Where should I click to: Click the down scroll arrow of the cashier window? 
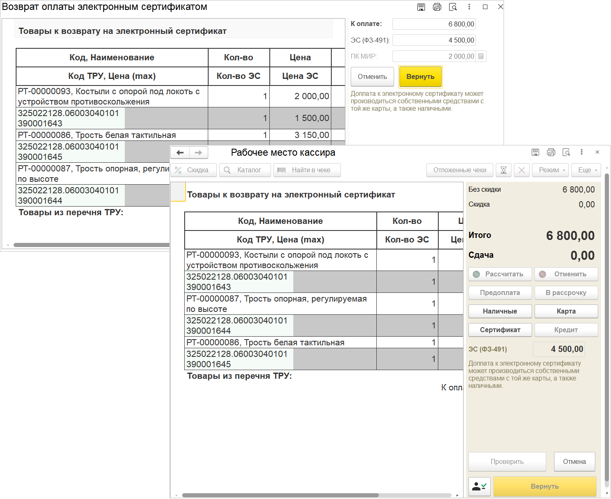[607, 494]
